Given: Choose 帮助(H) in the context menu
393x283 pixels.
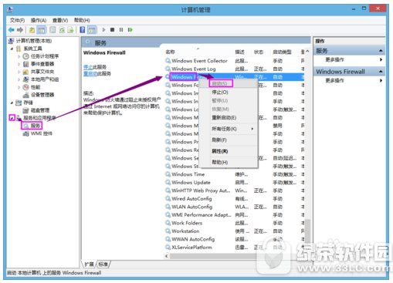Looking at the screenshot, I should (229, 163).
